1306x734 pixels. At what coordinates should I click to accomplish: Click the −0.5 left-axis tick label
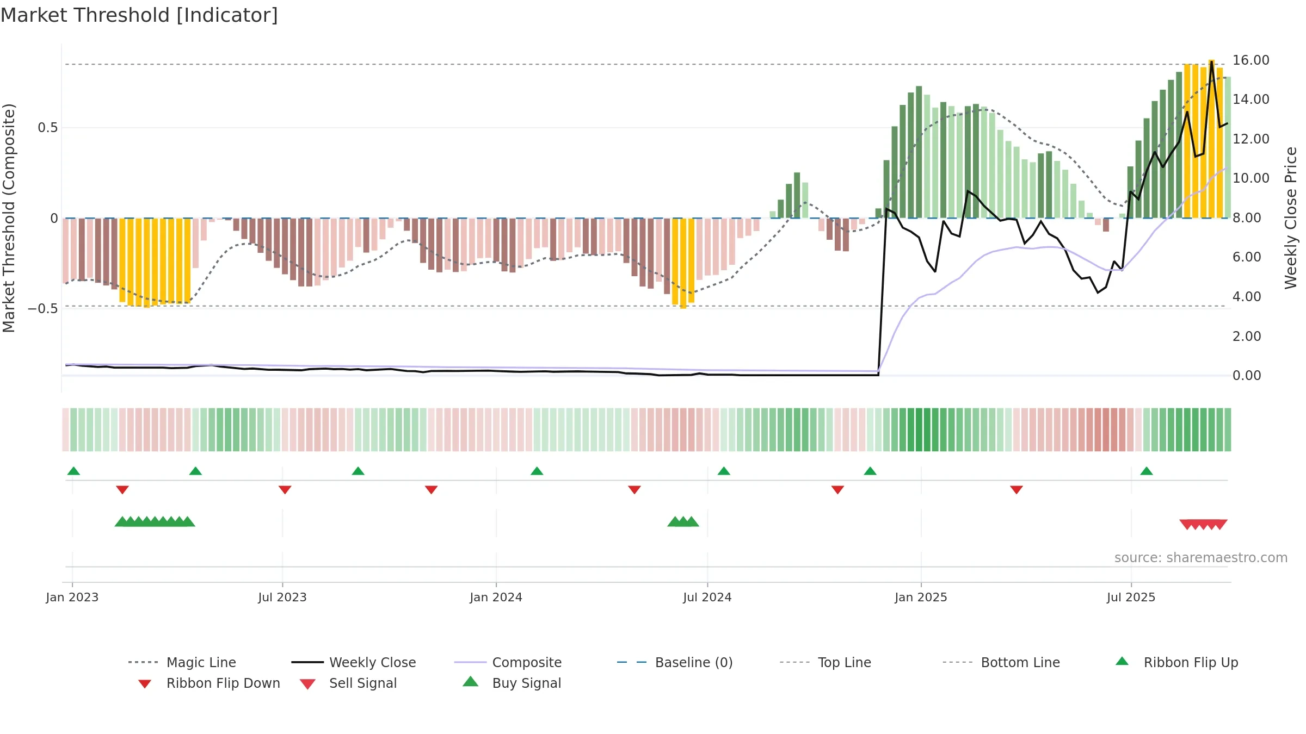pyautogui.click(x=43, y=309)
